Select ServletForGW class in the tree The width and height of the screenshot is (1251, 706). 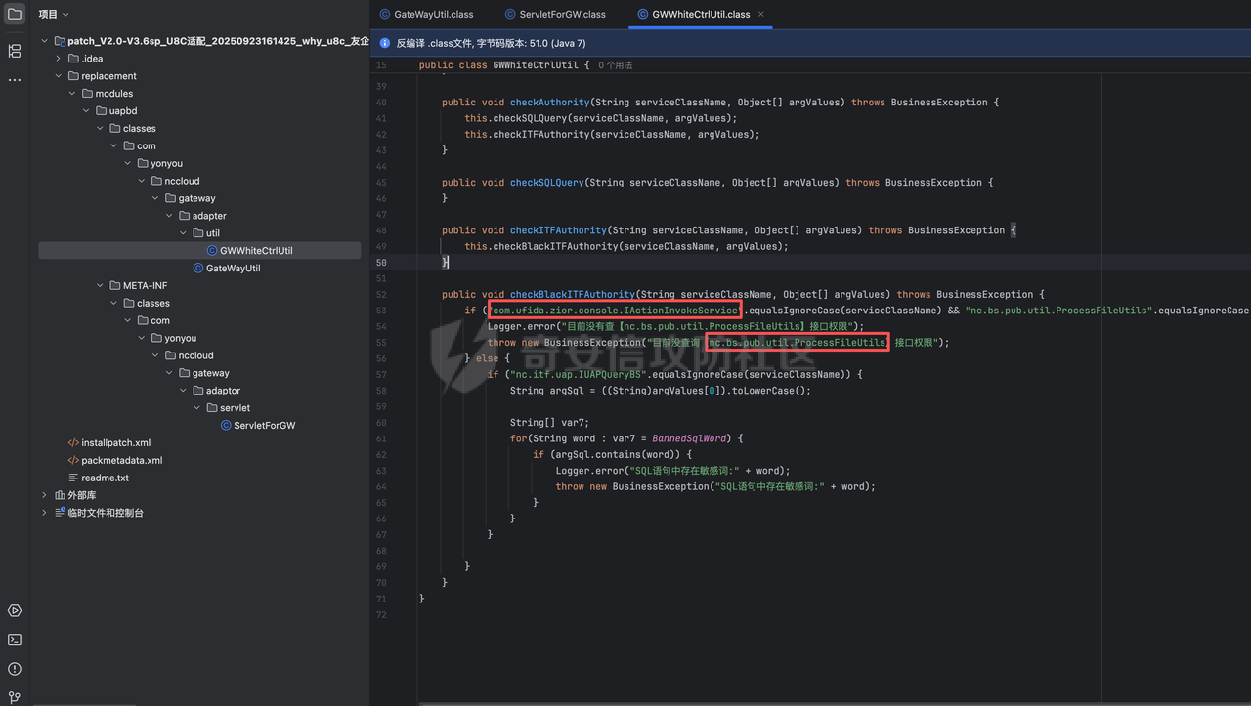[264, 425]
